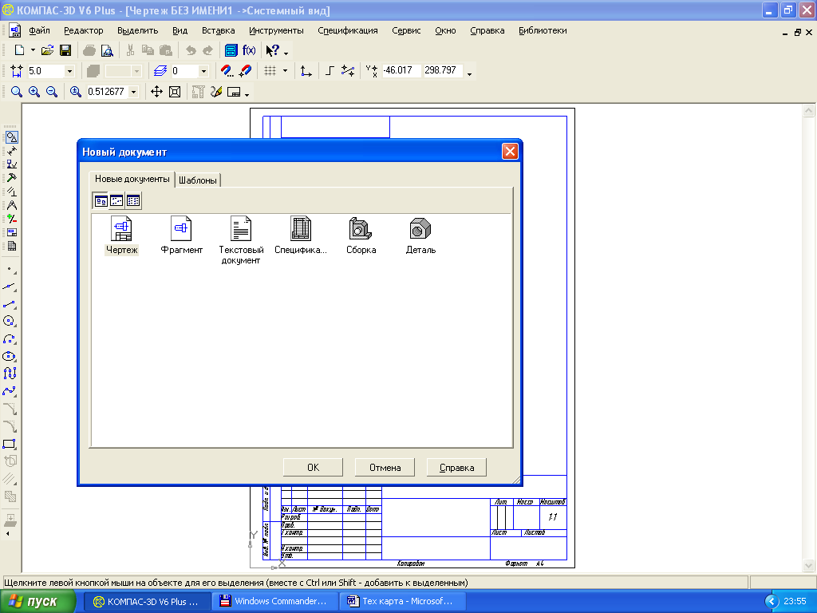
Task: Open the Инструменты menu
Action: (276, 30)
